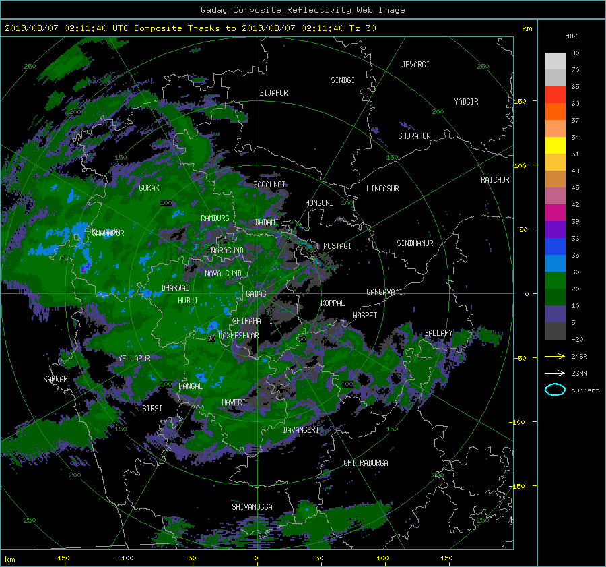Click the SINDHANUR city label
606x567 pixels.
pyautogui.click(x=415, y=243)
